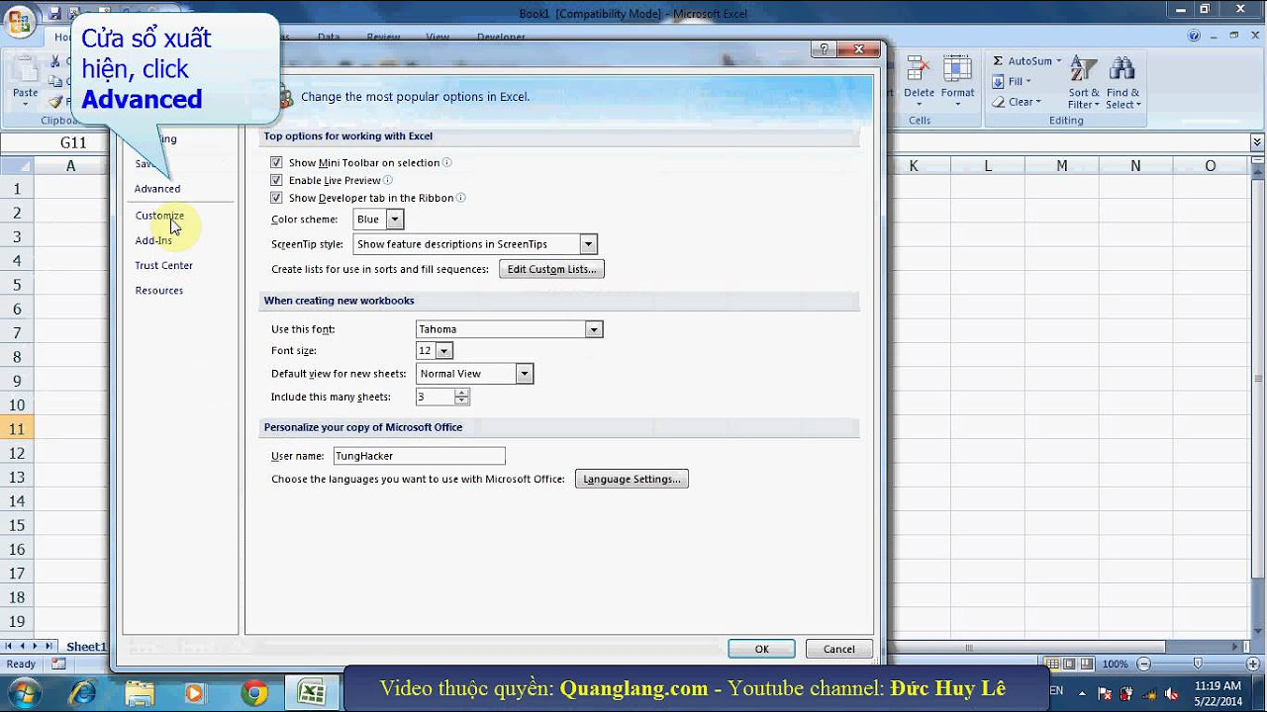Select Customize in Options sidebar
The image size is (1267, 712).
(159, 216)
